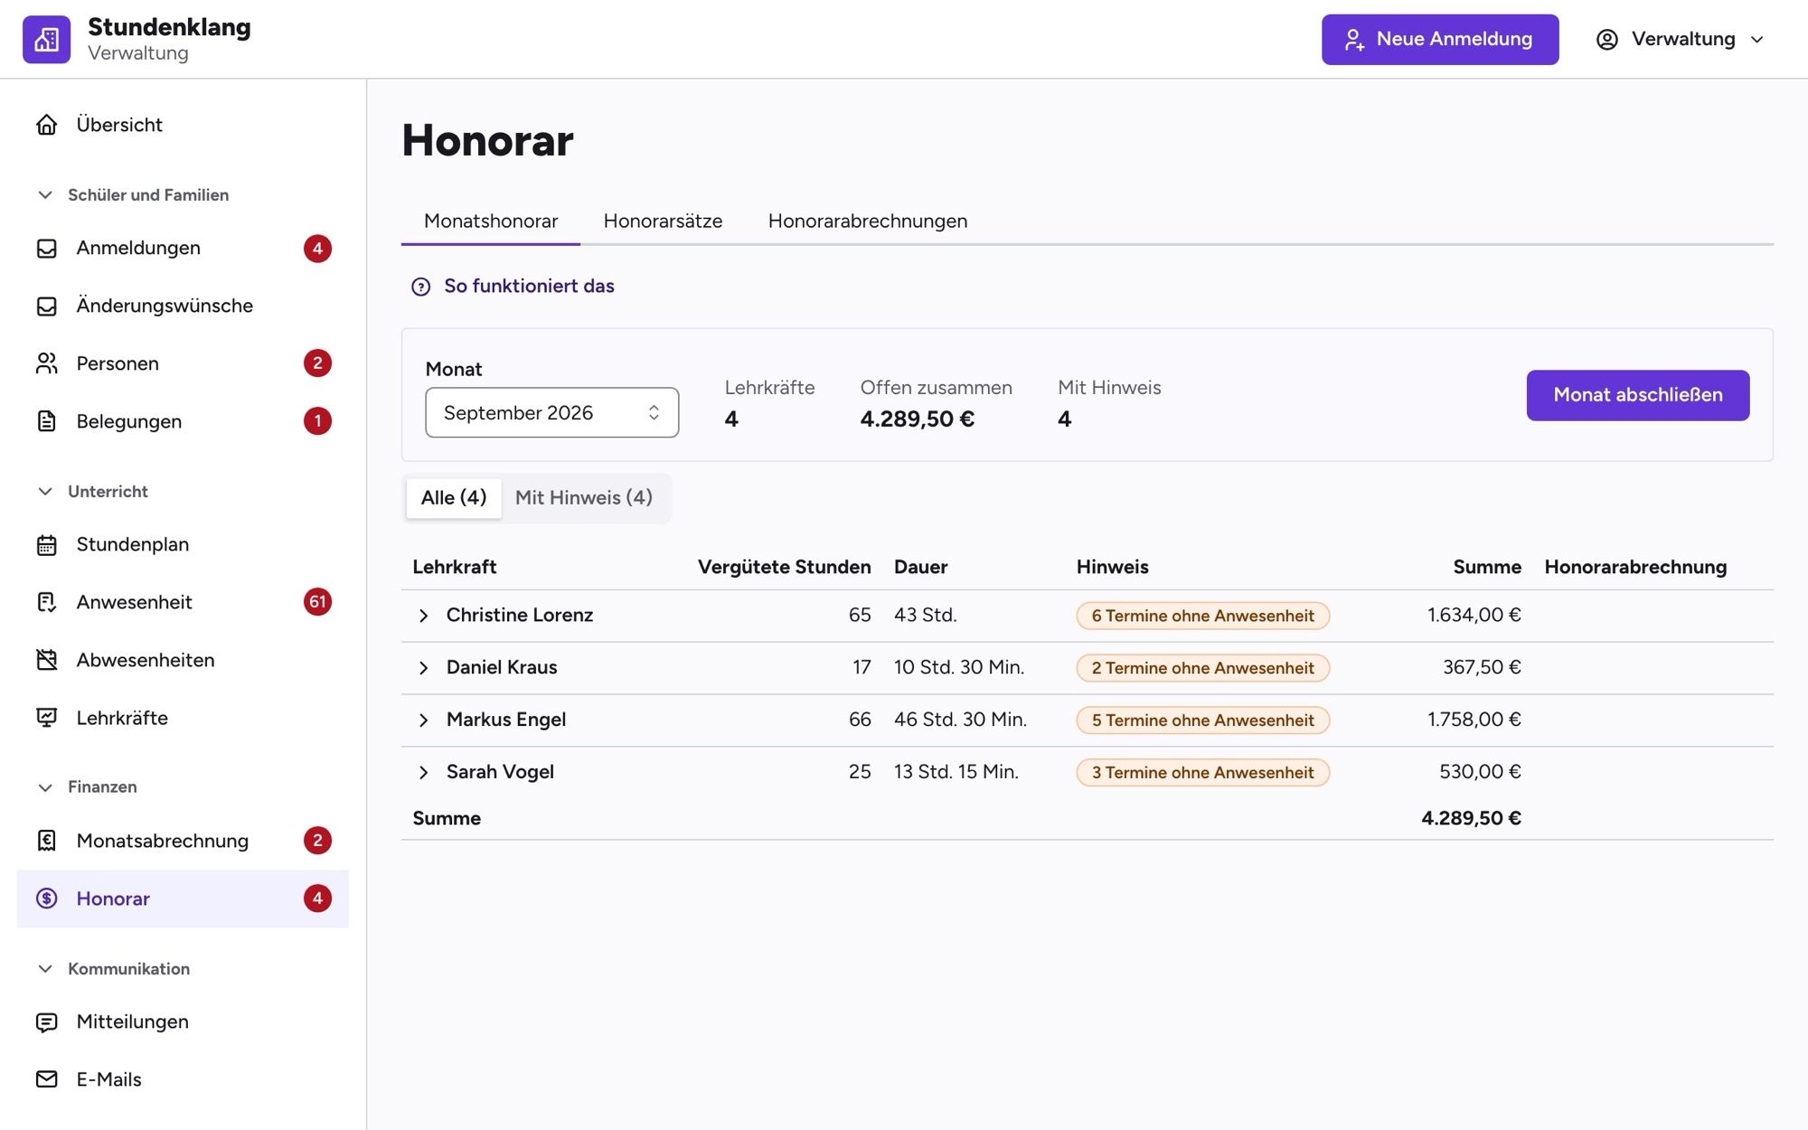Click the E-Mails envelope icon

(46, 1079)
